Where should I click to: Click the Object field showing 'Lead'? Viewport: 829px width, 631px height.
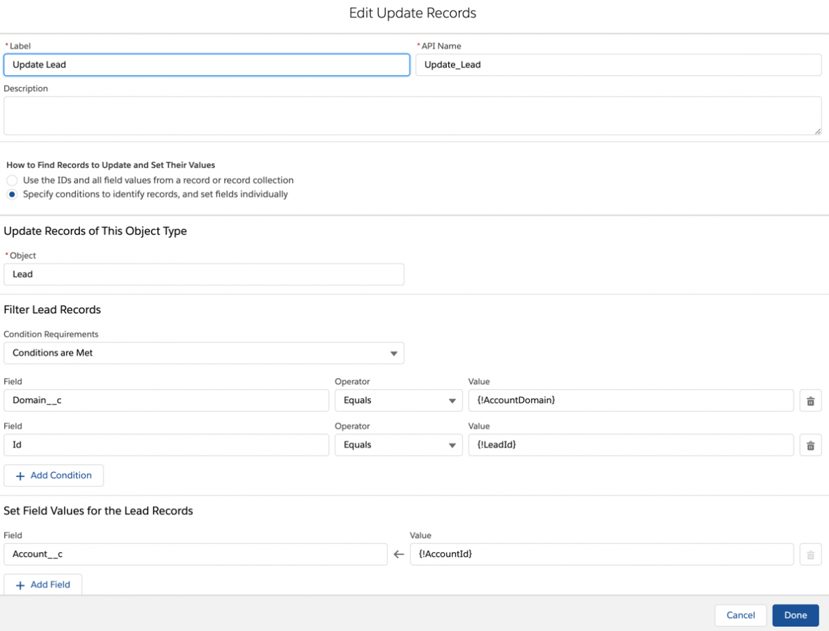204,274
